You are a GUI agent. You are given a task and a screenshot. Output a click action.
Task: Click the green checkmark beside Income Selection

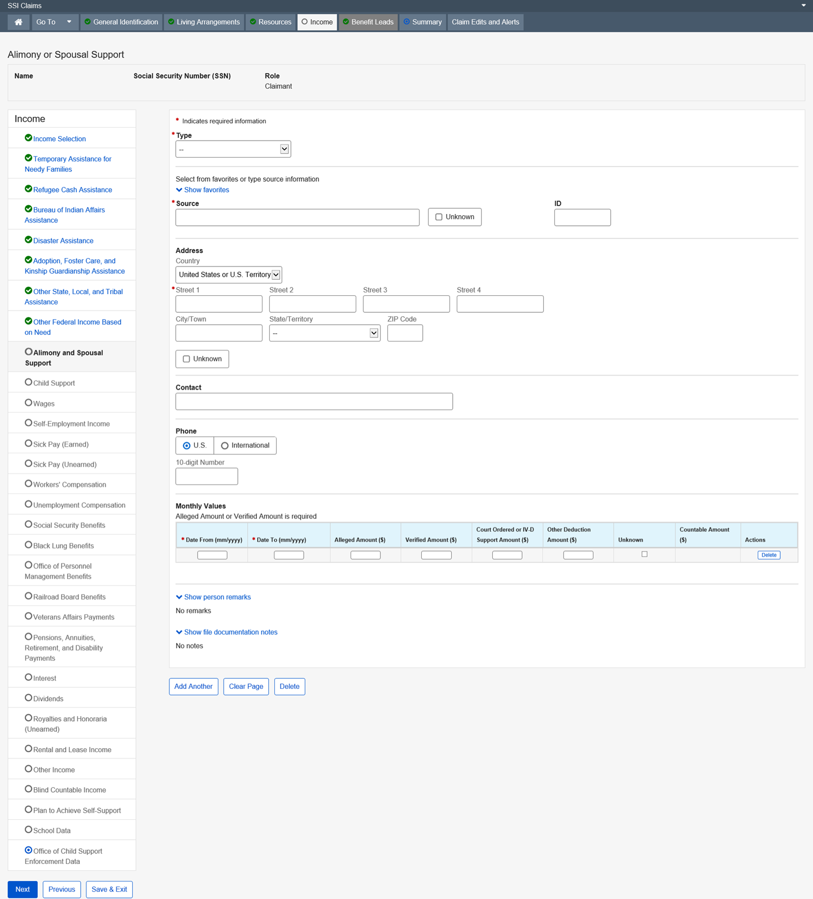[x=28, y=138]
